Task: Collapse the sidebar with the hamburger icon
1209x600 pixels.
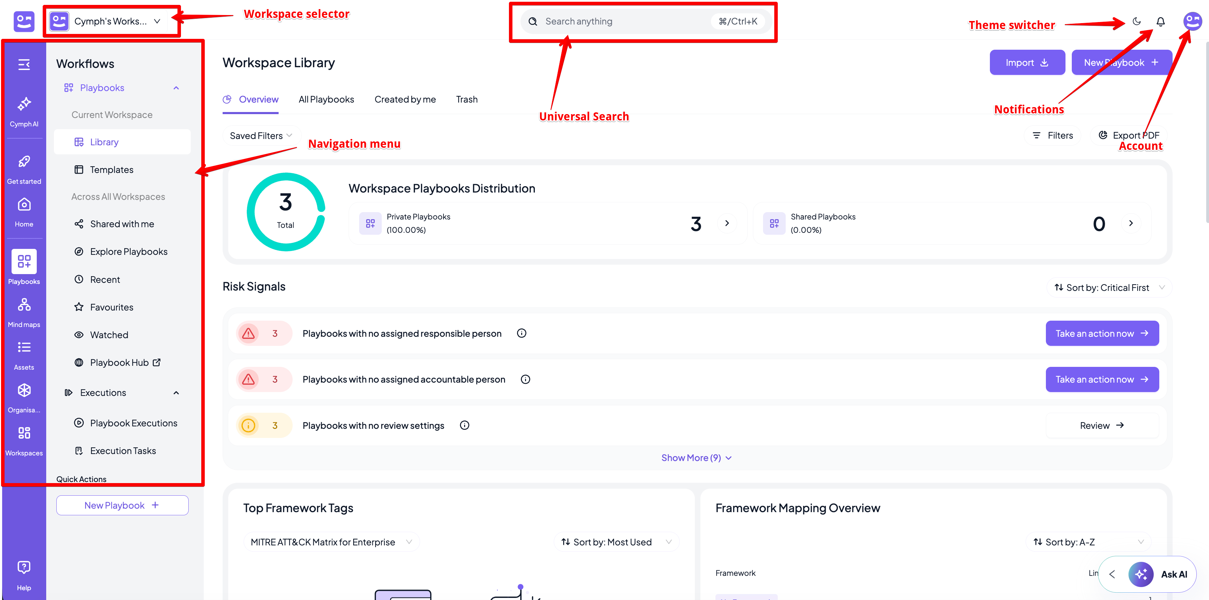Action: [x=24, y=64]
